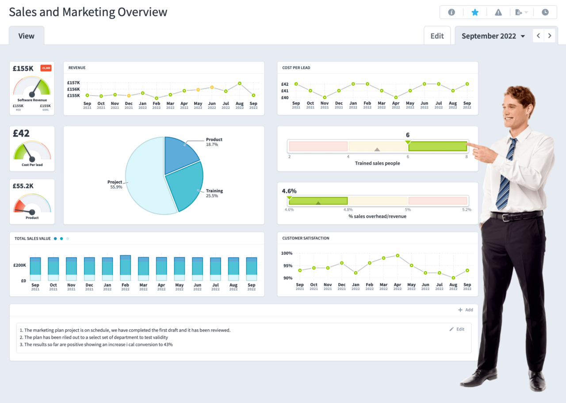Open the recent history clock icon
Screen dimensions: 566x403
tap(545, 12)
